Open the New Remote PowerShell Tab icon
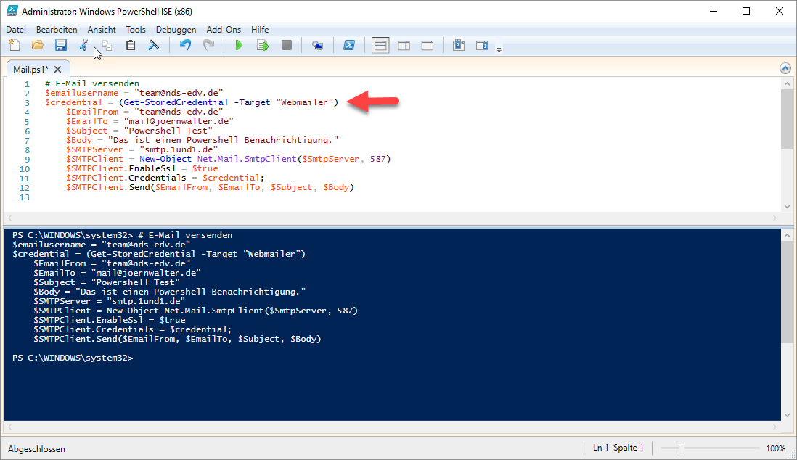This screenshot has height=460, width=797. point(317,46)
